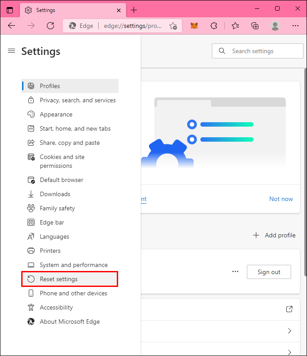Go to Privacy, search, and services
The image size is (307, 356).
point(77,100)
